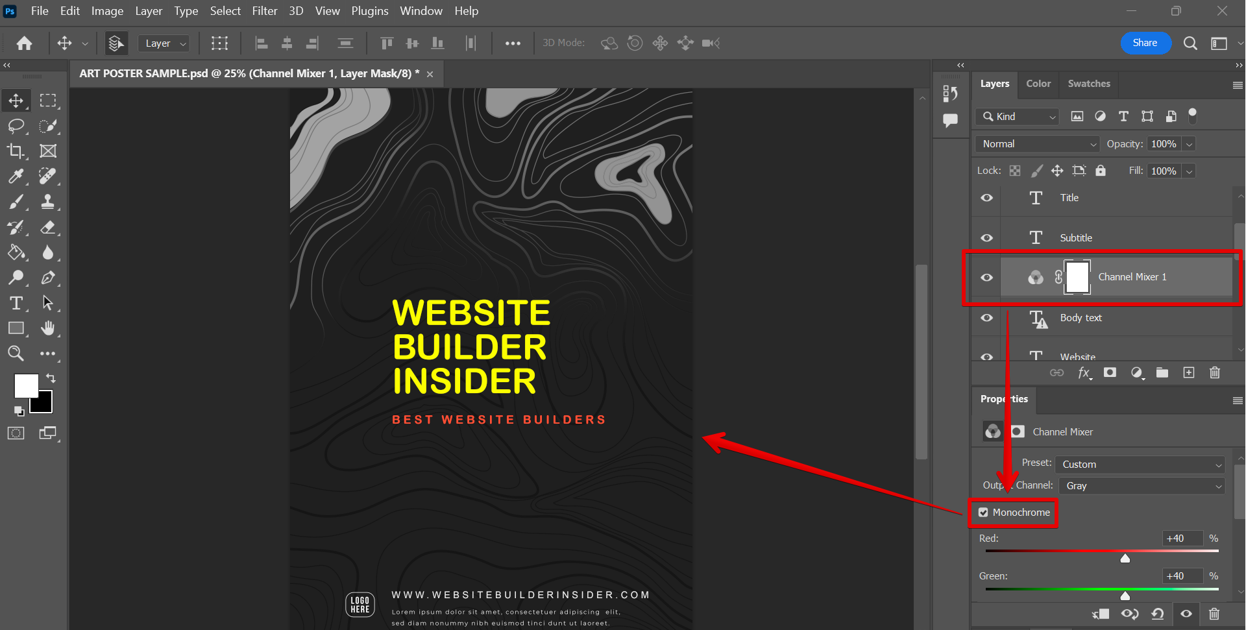Hide the Channel Mixer 1 layer
Image resolution: width=1246 pixels, height=630 pixels.
click(986, 277)
